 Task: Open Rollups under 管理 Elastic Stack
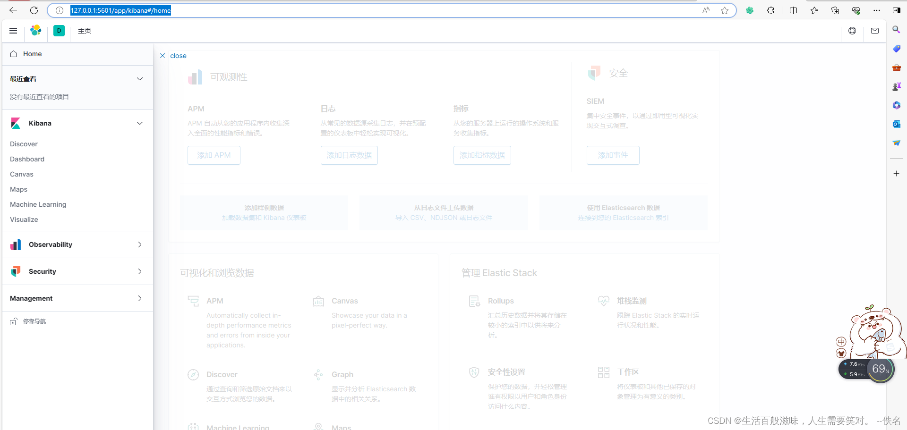pyautogui.click(x=501, y=301)
